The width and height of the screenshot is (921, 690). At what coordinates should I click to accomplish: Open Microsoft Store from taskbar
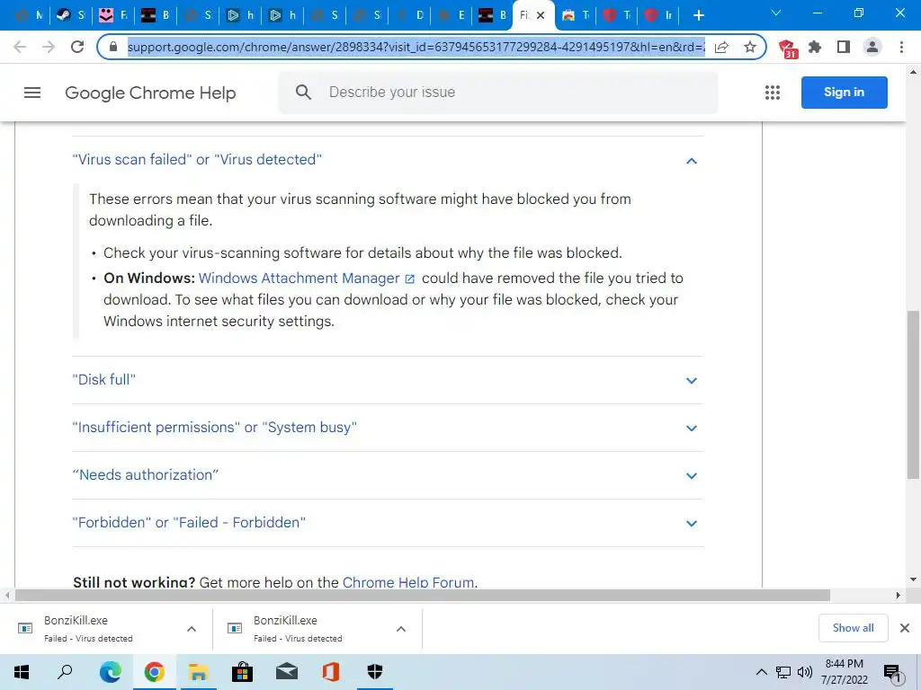click(242, 672)
